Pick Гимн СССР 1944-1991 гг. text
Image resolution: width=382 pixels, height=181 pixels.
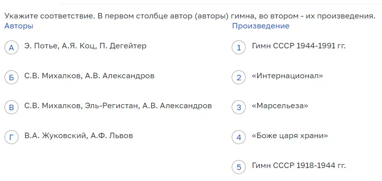tap(299, 46)
